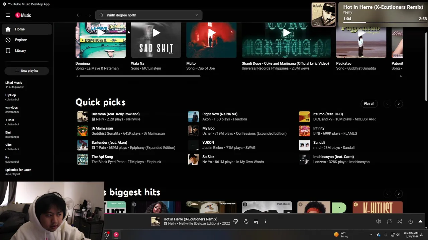
Task: Toggle shuffle in player bar
Action: point(400,221)
